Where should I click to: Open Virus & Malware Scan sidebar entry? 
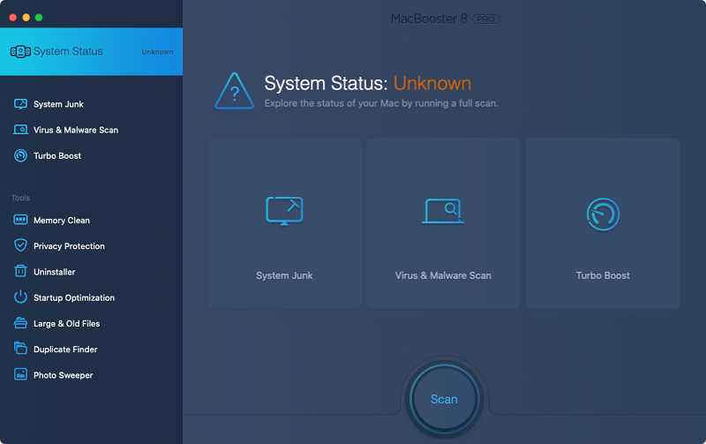point(76,130)
